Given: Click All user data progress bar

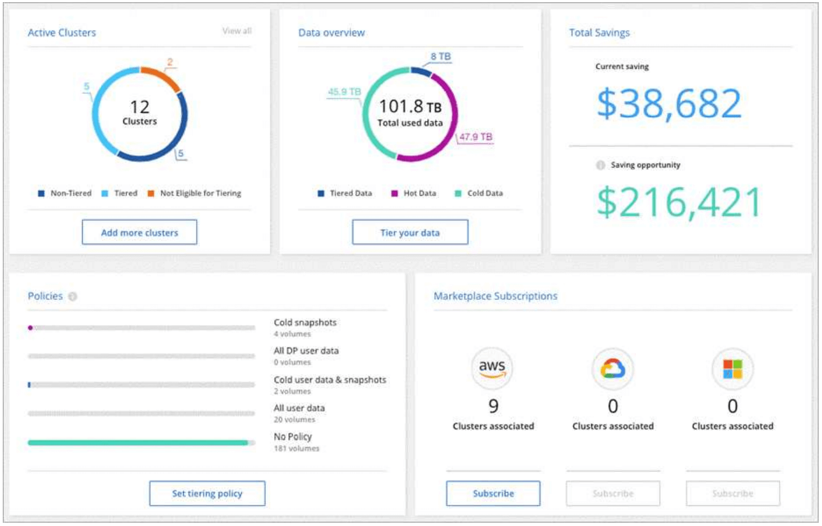Looking at the screenshot, I should tap(141, 414).
